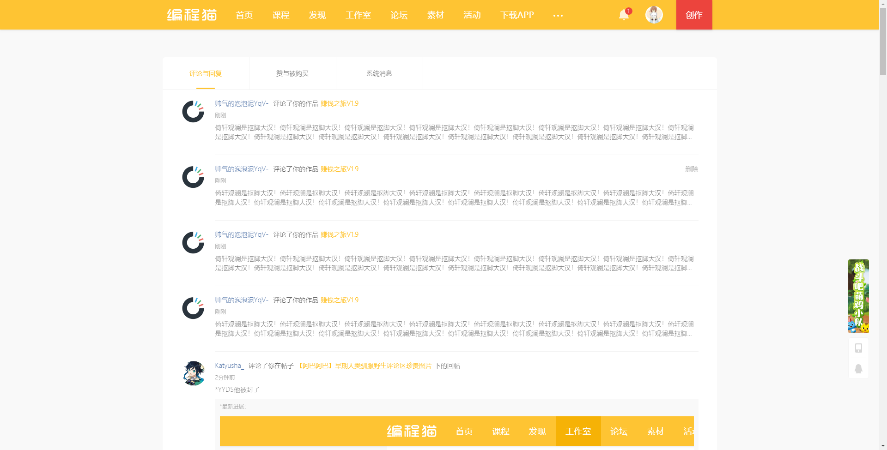The width and height of the screenshot is (887, 450).
Task: Open the user profile avatar in header
Action: tap(654, 15)
